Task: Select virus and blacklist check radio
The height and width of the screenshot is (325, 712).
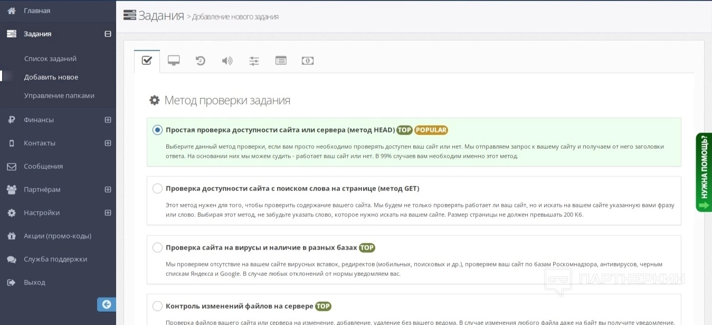Action: [x=157, y=247]
